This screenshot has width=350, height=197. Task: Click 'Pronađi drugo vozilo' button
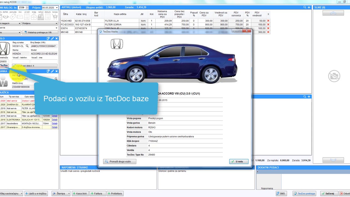point(120,161)
